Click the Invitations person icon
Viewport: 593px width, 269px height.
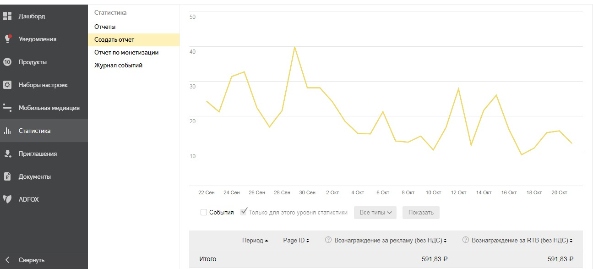tap(7, 154)
